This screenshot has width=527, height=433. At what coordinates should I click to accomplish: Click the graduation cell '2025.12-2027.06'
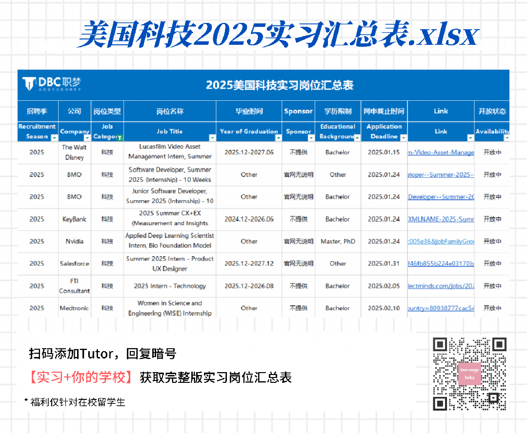(249, 152)
